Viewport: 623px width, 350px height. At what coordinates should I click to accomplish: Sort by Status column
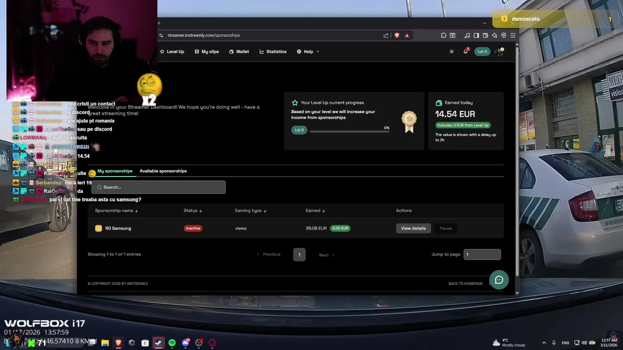point(193,210)
